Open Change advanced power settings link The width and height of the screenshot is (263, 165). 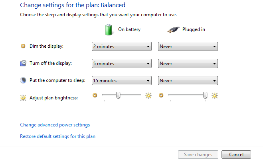[55, 125]
